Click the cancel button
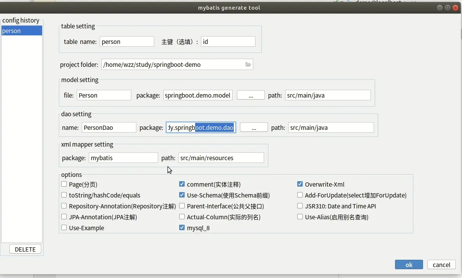 point(441,264)
